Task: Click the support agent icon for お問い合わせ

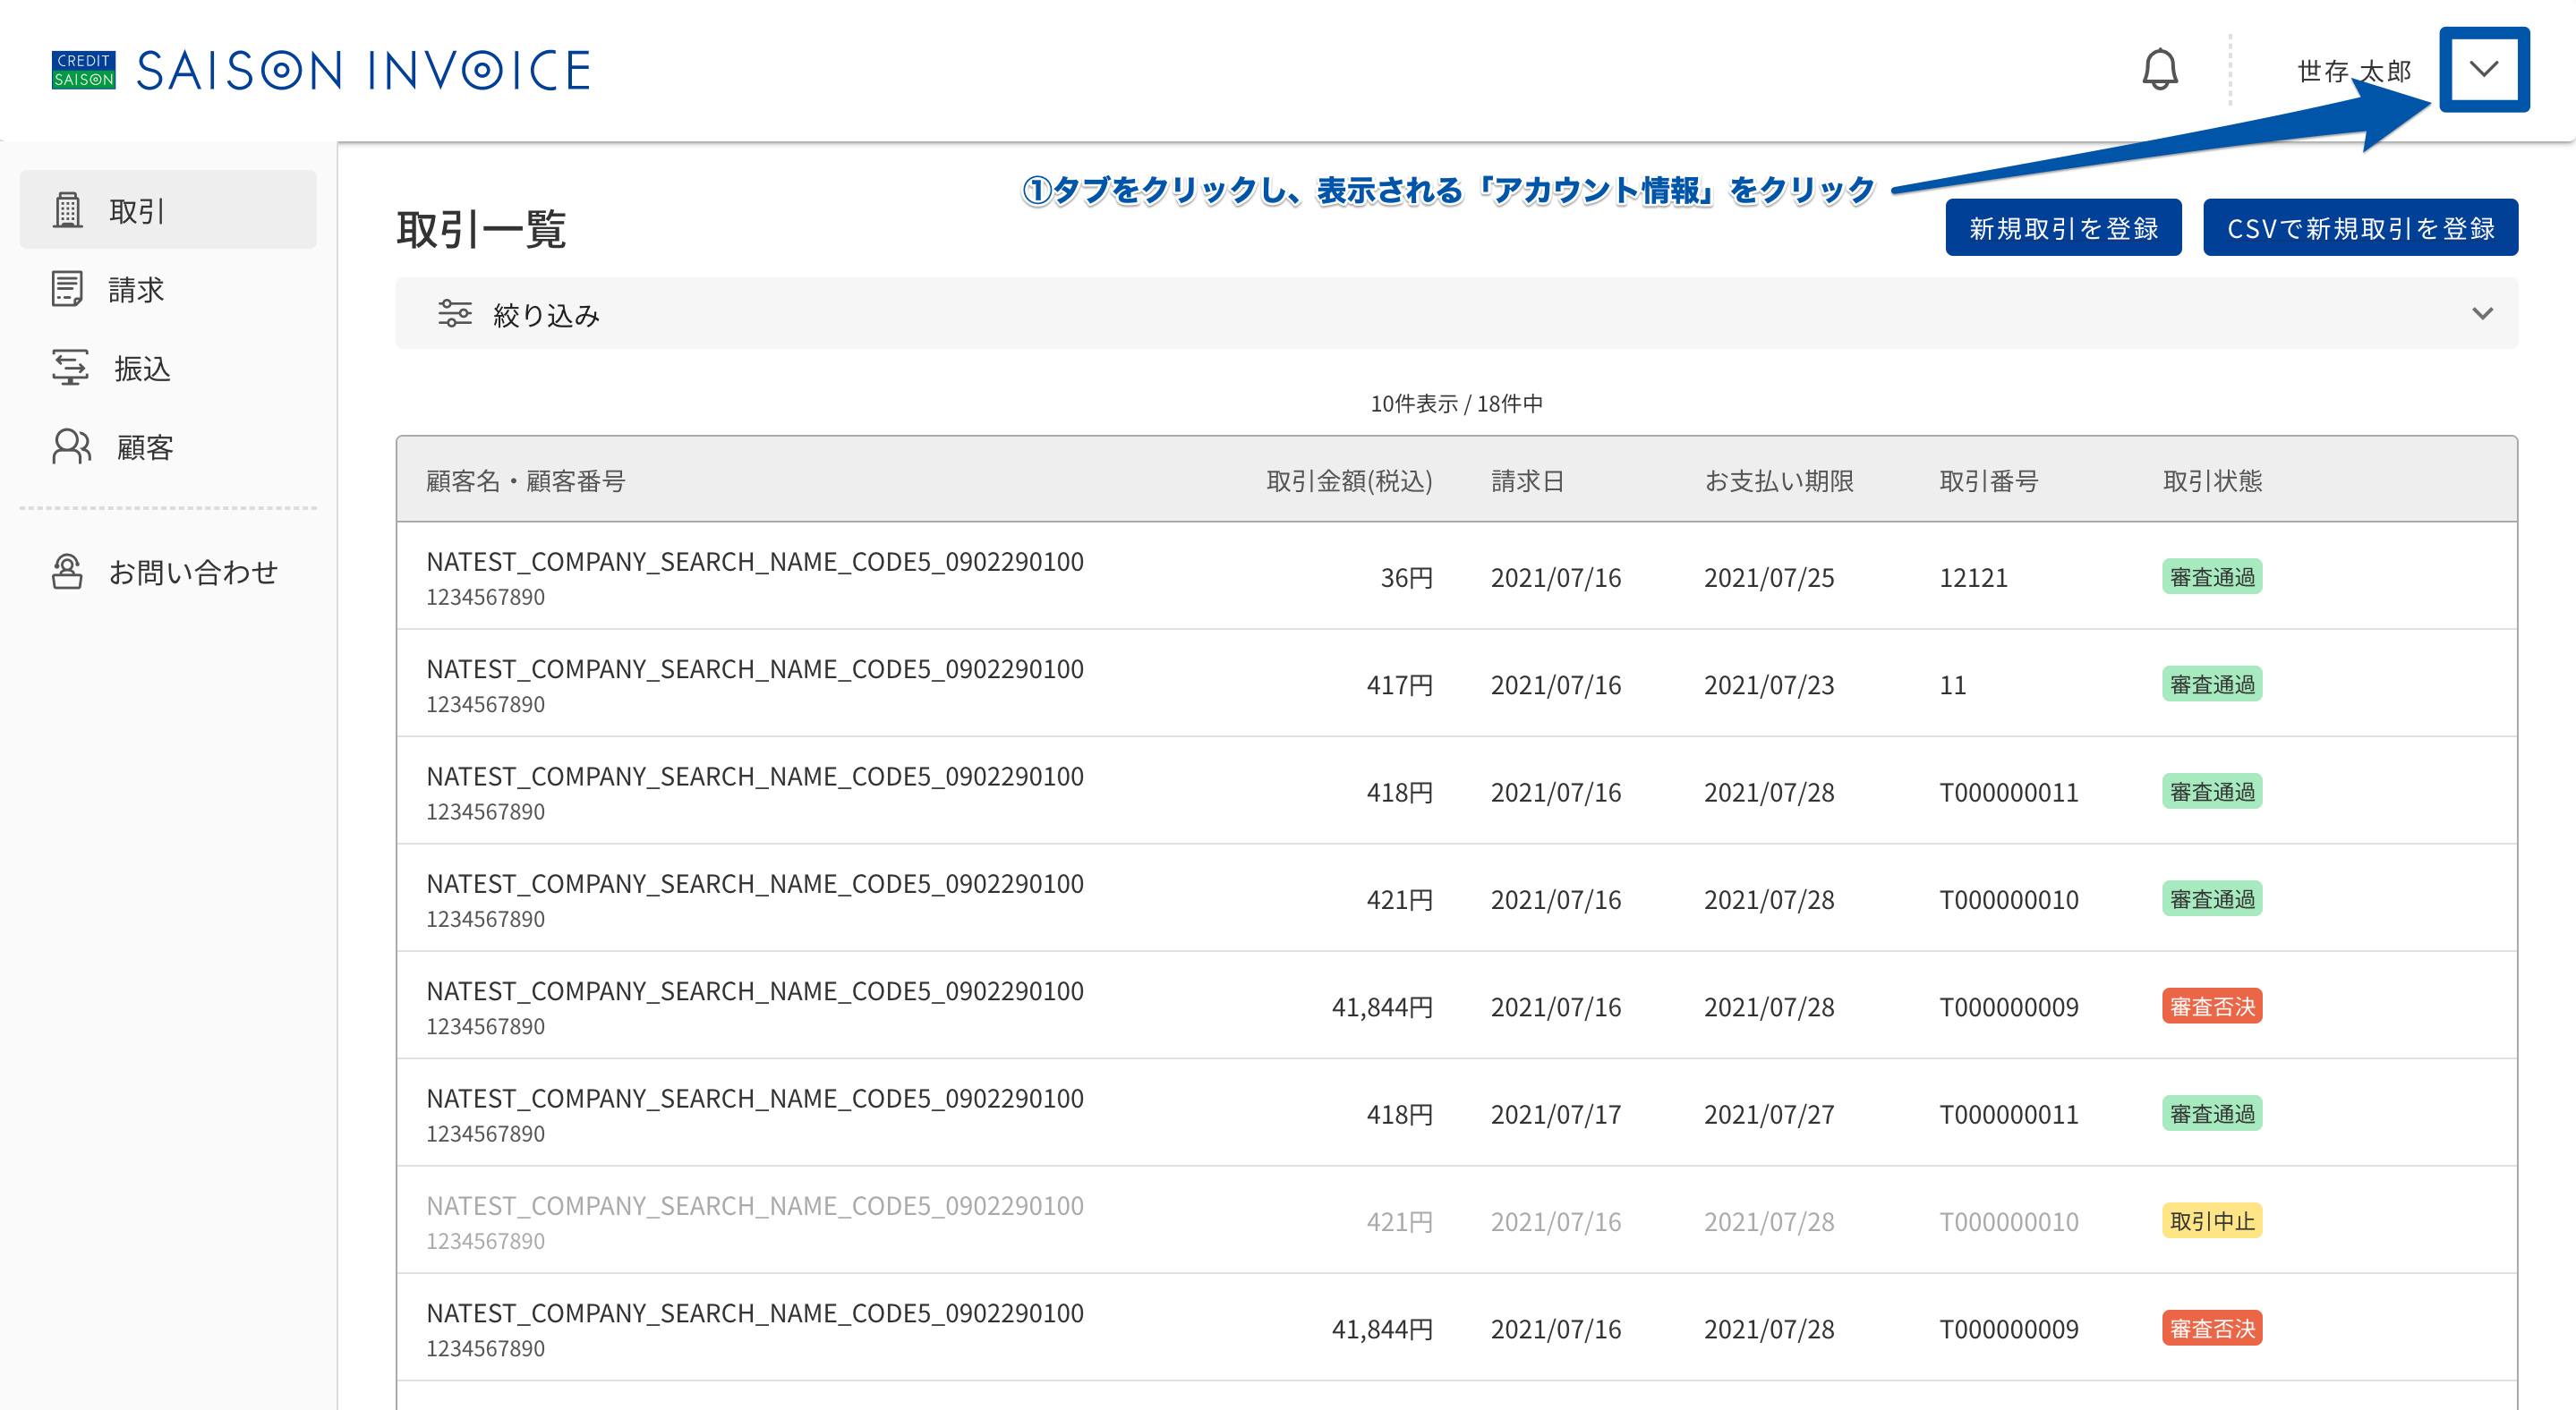Action: coord(67,572)
